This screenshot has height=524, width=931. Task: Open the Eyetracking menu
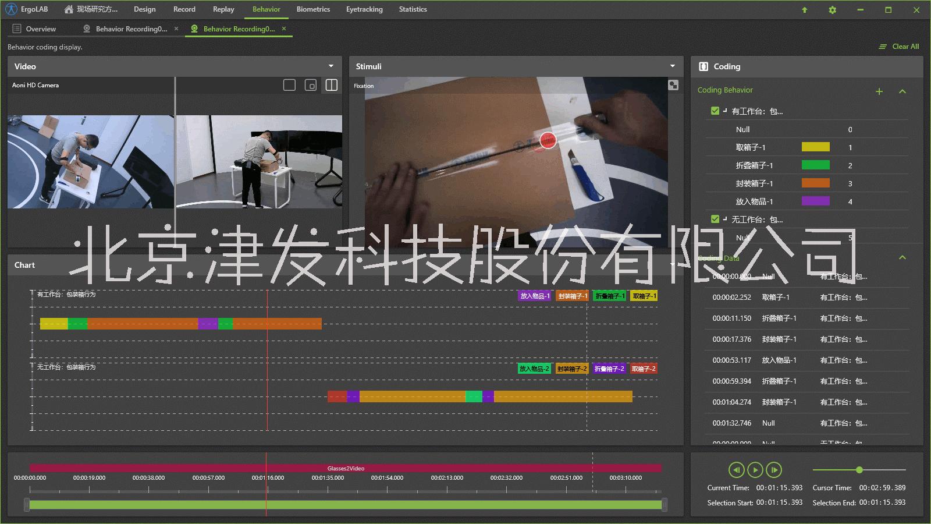pyautogui.click(x=364, y=9)
